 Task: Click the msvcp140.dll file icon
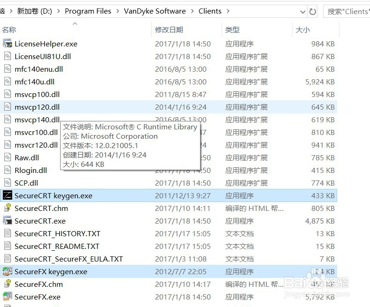(x=8, y=120)
